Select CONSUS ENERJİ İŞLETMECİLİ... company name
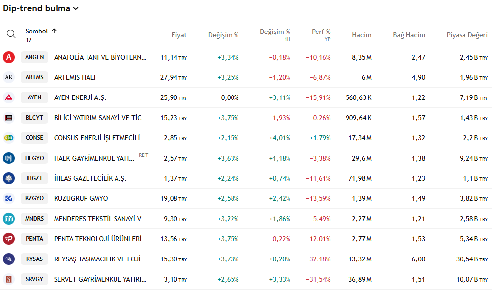 [x=99, y=138]
